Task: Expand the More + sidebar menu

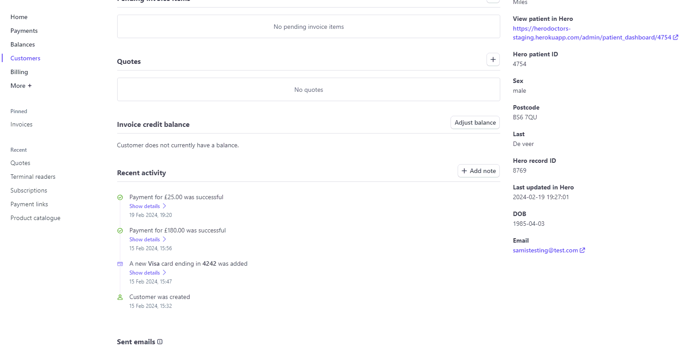Action: [21, 86]
